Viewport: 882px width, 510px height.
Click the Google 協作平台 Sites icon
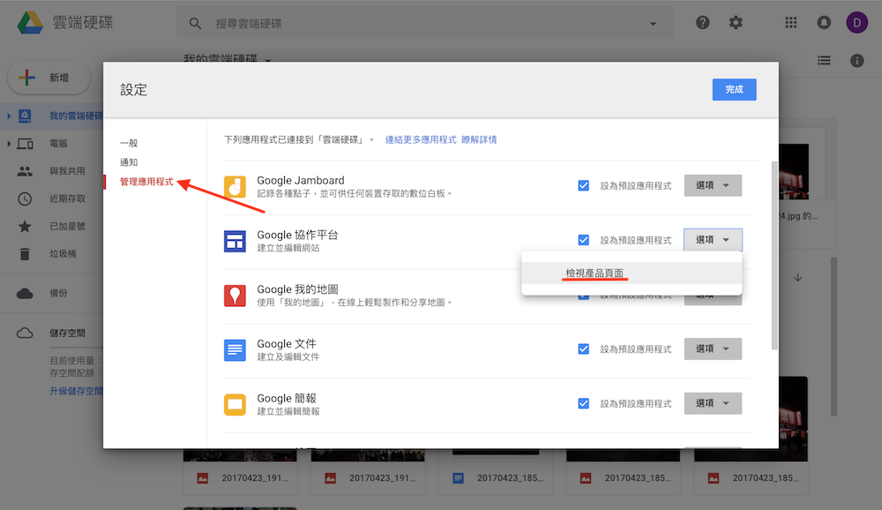(234, 241)
